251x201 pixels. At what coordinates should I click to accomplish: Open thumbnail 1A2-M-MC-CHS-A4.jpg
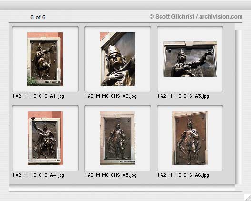[45, 138]
